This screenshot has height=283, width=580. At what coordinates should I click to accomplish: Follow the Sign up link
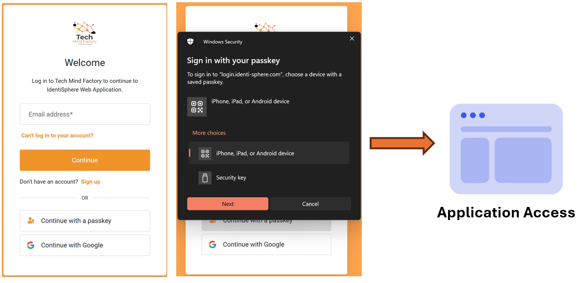click(91, 182)
